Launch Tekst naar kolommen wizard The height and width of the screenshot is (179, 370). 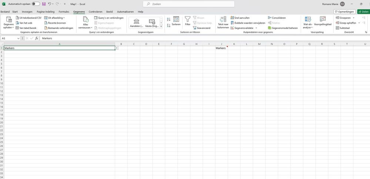pos(223,23)
